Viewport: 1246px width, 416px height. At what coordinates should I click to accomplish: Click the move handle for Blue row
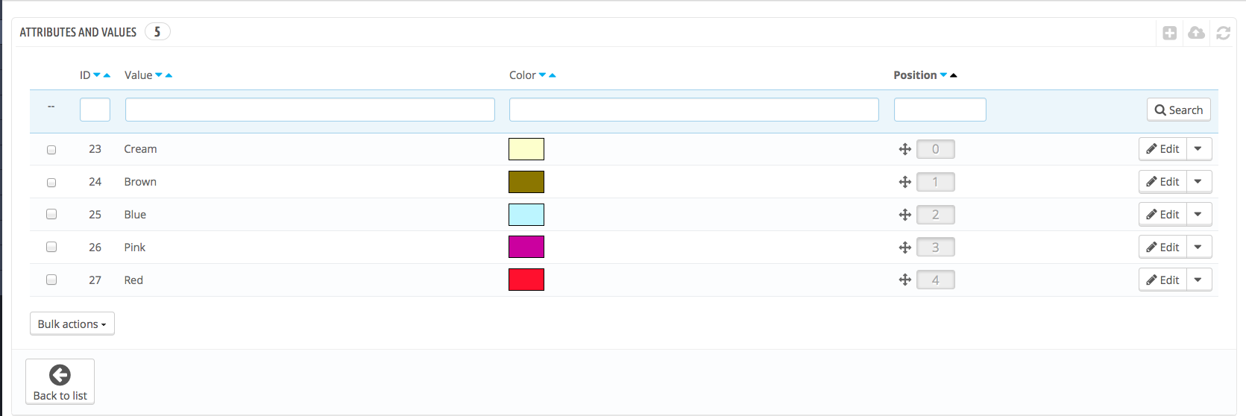904,215
